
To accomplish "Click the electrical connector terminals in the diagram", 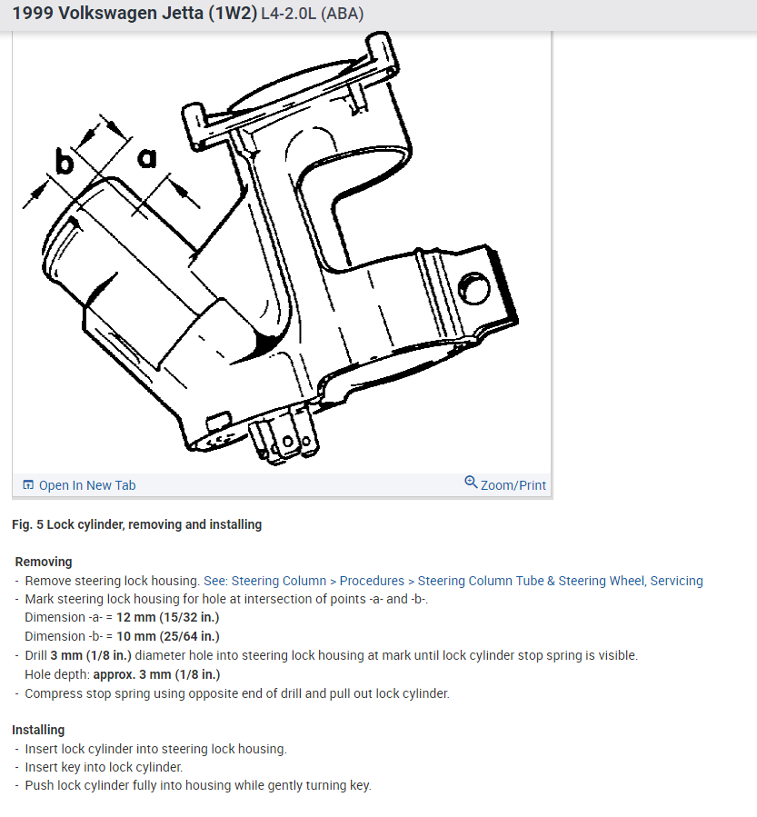I will (x=284, y=436).
